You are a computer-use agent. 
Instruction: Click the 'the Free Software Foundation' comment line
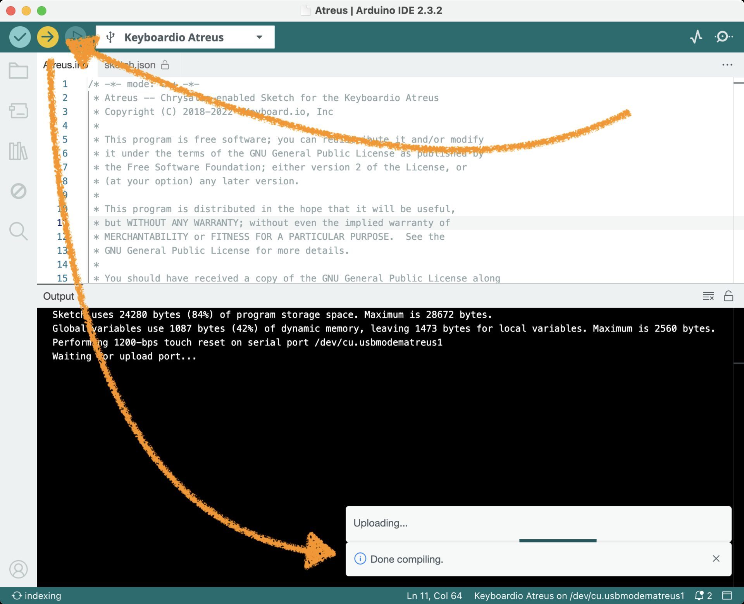coord(280,167)
